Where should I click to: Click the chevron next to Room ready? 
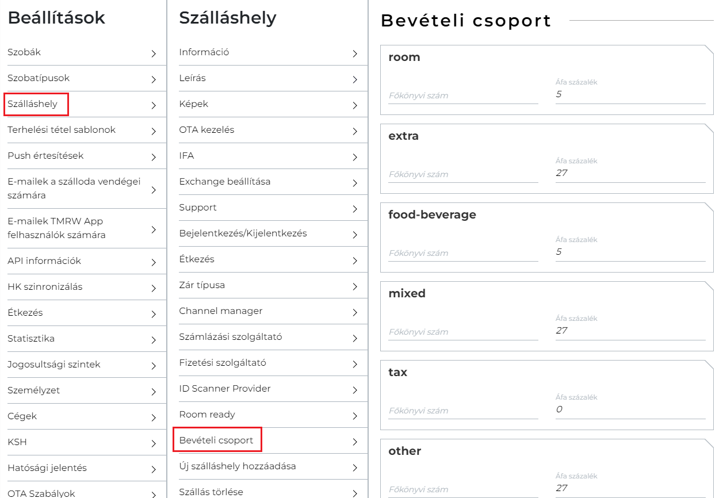point(355,416)
